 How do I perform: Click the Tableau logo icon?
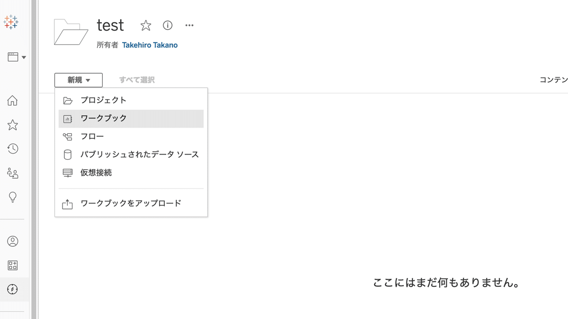pyautogui.click(x=11, y=22)
